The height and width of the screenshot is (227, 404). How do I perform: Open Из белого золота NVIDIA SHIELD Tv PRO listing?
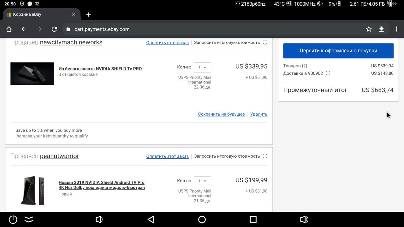coord(100,69)
